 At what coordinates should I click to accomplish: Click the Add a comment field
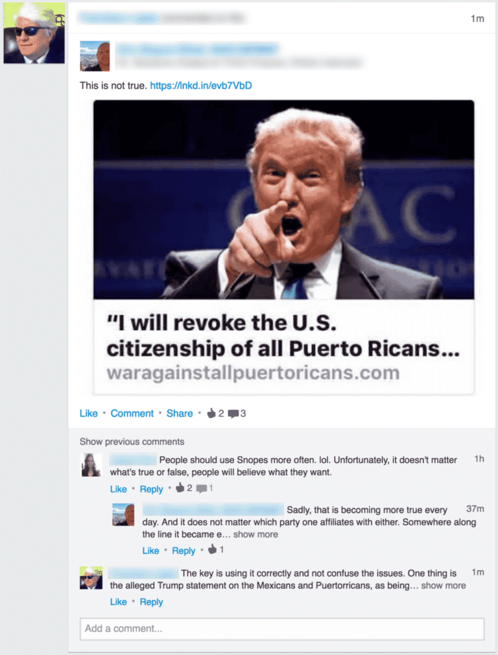(282, 628)
